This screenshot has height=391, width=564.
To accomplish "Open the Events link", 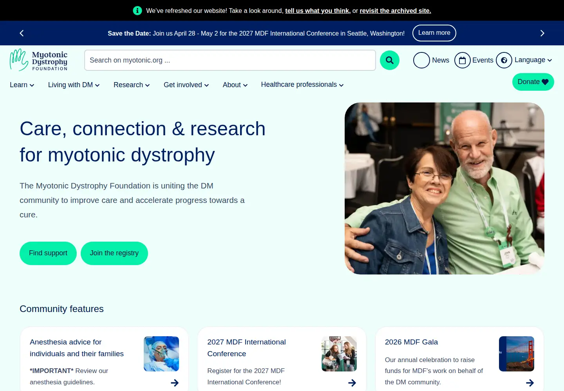I will (483, 60).
